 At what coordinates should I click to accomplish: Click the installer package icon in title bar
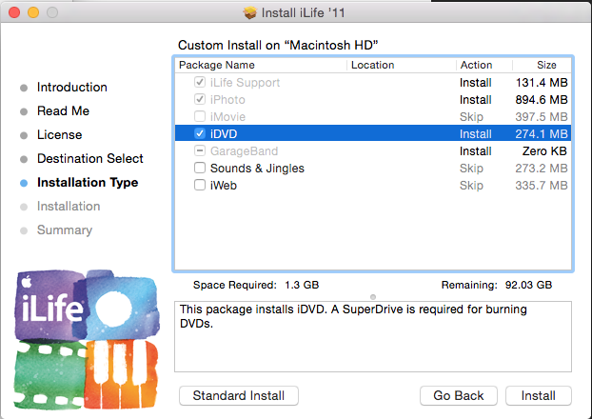250,12
